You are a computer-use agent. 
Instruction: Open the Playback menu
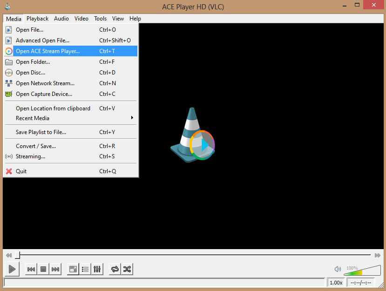37,19
